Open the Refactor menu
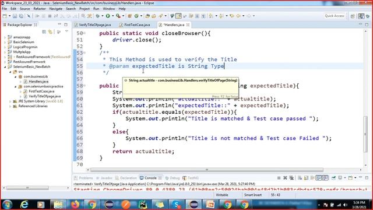Viewport: 373px width, 210px height. click(x=40, y=9)
